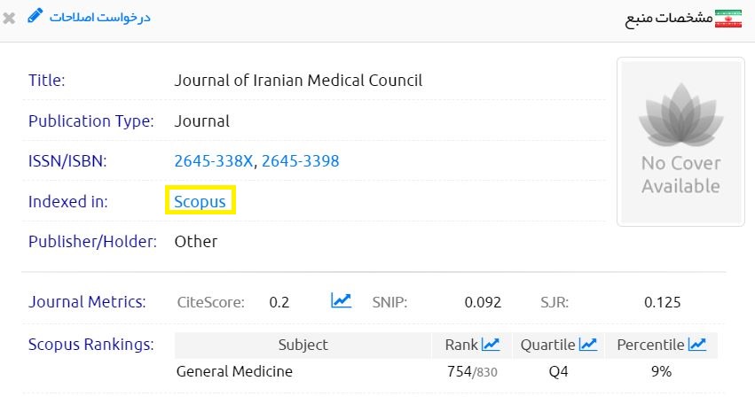
Task: Click the Quartile column chart icon
Action: click(x=587, y=345)
